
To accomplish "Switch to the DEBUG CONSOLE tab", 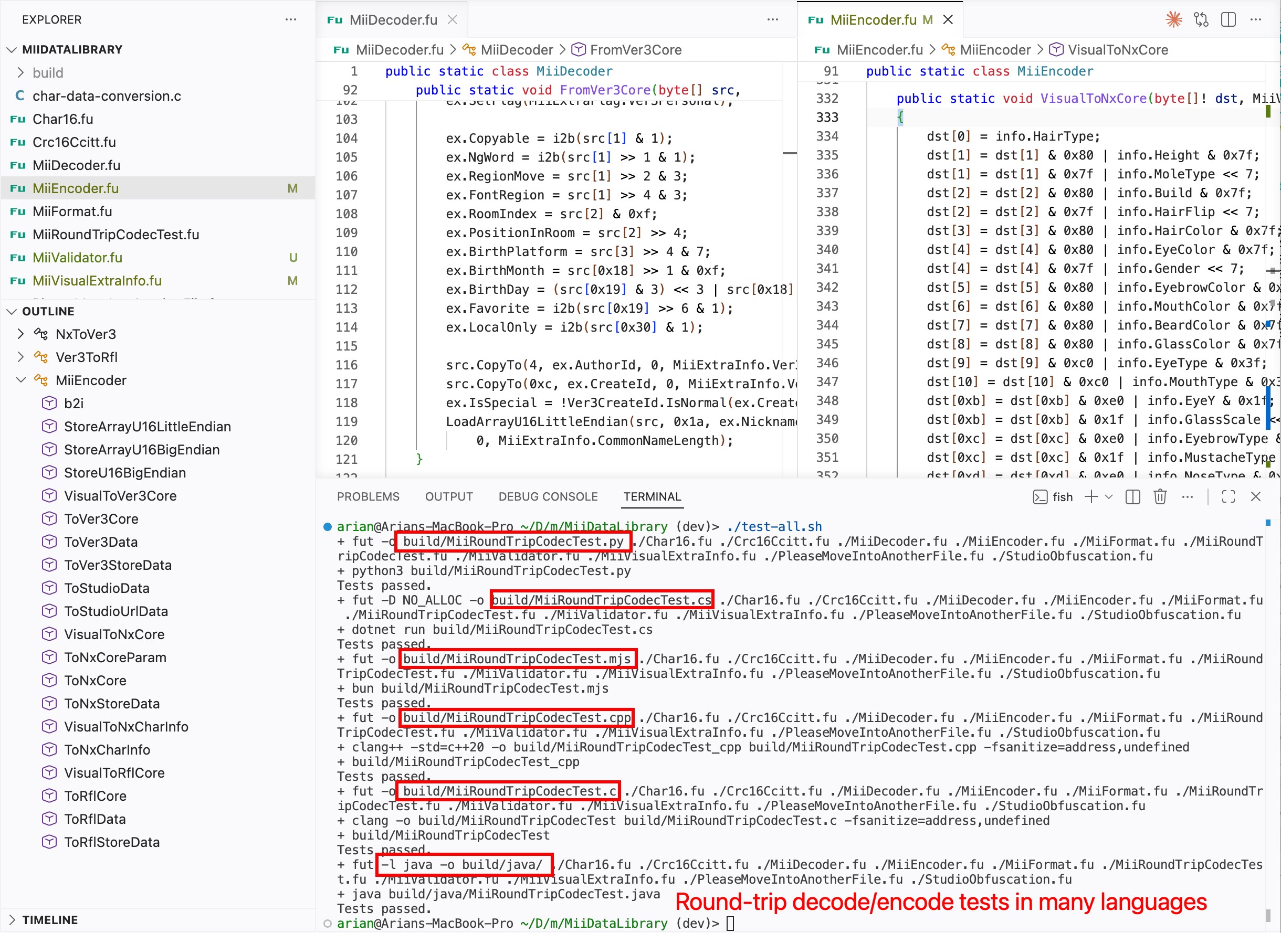I will (x=548, y=496).
